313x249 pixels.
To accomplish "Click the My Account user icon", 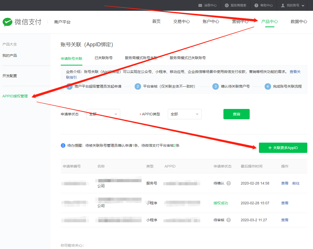I will click(283, 5).
